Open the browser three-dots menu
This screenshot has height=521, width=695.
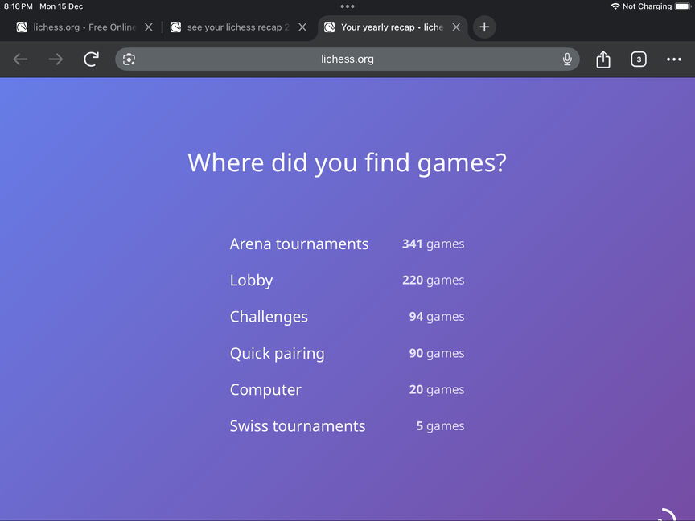click(674, 59)
